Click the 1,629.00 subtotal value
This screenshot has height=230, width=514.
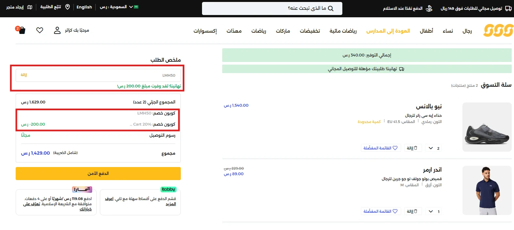33,102
